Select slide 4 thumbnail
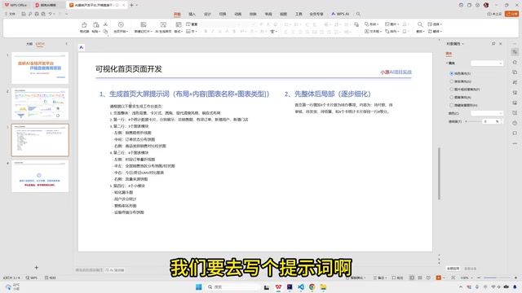This screenshot has width=522, height=293. [x=40, y=176]
